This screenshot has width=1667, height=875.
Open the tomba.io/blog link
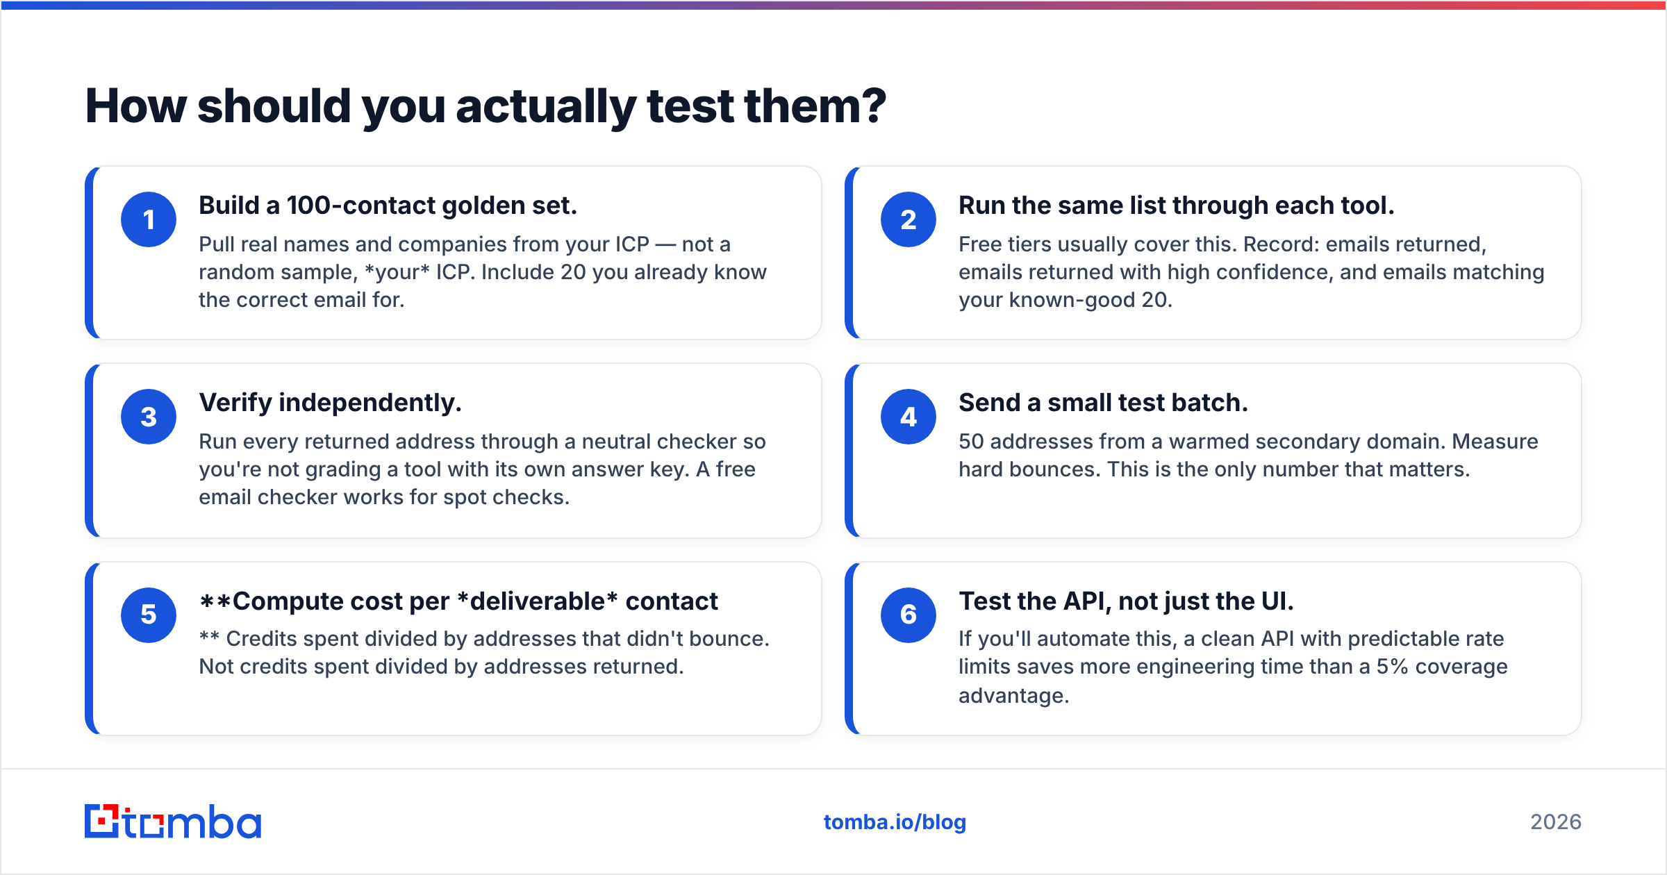coord(895,822)
